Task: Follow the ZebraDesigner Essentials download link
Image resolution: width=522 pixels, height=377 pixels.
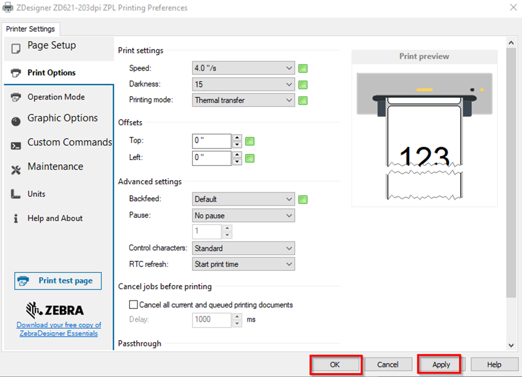Action: pyautogui.click(x=58, y=328)
